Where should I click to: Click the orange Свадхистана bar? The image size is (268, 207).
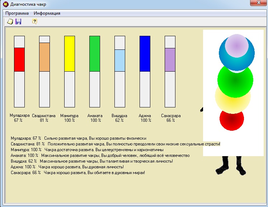(x=44, y=57)
